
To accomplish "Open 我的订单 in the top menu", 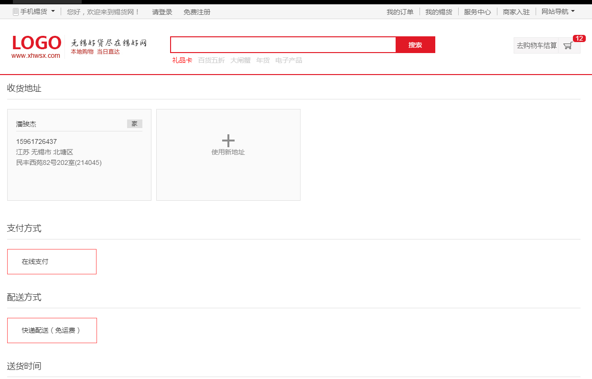I will coord(400,12).
